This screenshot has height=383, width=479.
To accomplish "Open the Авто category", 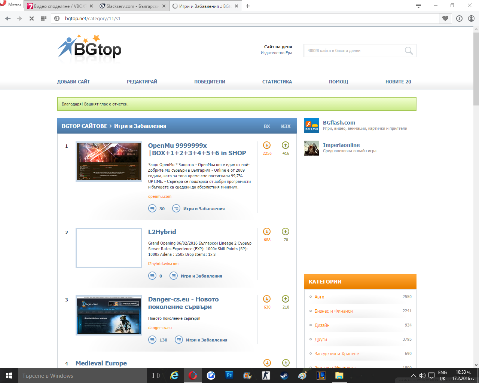I will (319, 297).
